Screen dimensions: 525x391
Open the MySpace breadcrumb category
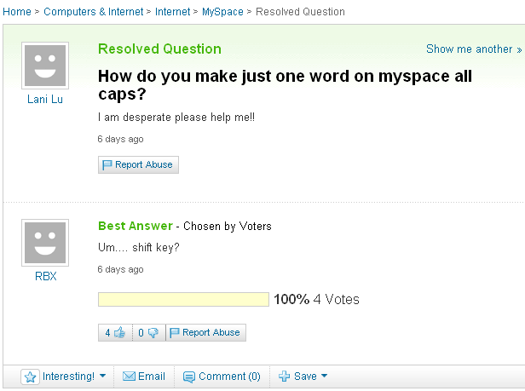tap(222, 12)
